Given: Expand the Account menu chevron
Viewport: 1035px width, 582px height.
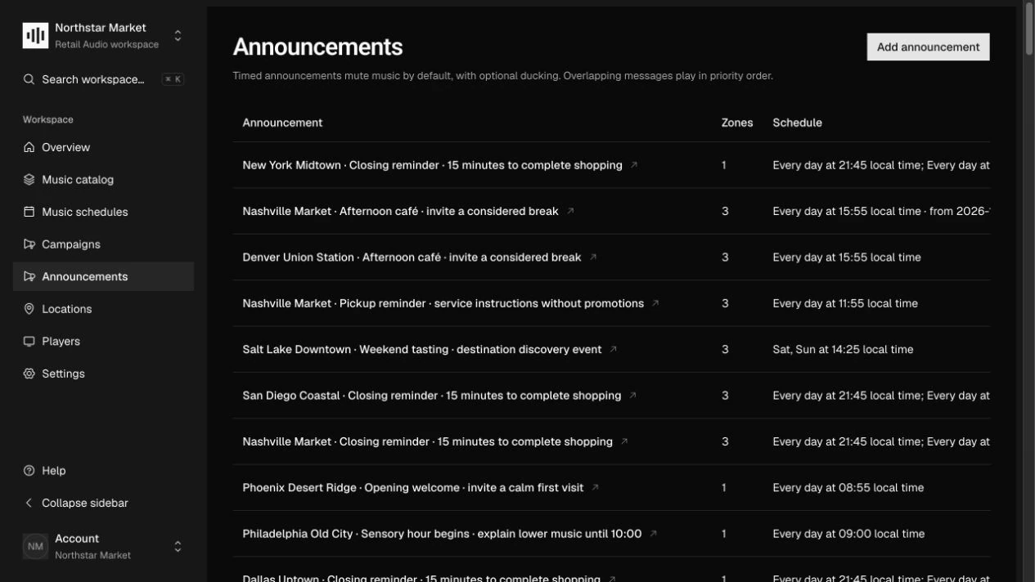Looking at the screenshot, I should 178,546.
